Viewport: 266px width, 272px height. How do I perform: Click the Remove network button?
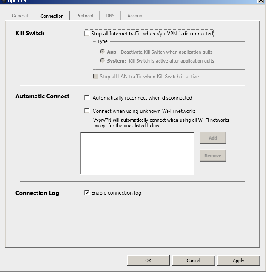click(213, 156)
